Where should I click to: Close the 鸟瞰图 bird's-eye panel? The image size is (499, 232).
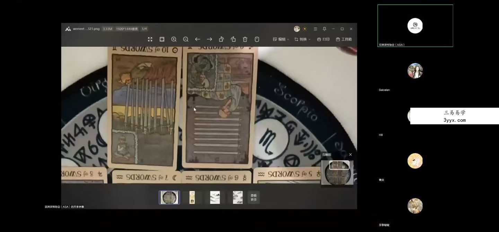point(350,154)
